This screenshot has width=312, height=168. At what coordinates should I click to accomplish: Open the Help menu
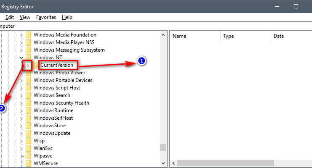click(x=67, y=17)
